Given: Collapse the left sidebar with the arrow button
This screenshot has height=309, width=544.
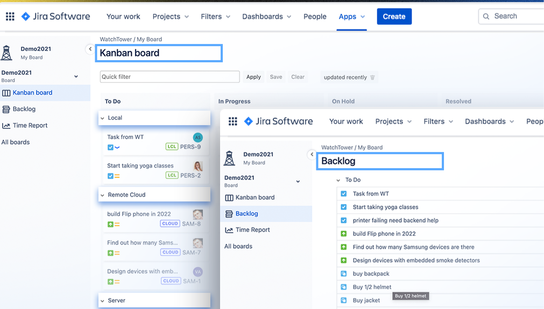Looking at the screenshot, I should [x=90, y=49].
